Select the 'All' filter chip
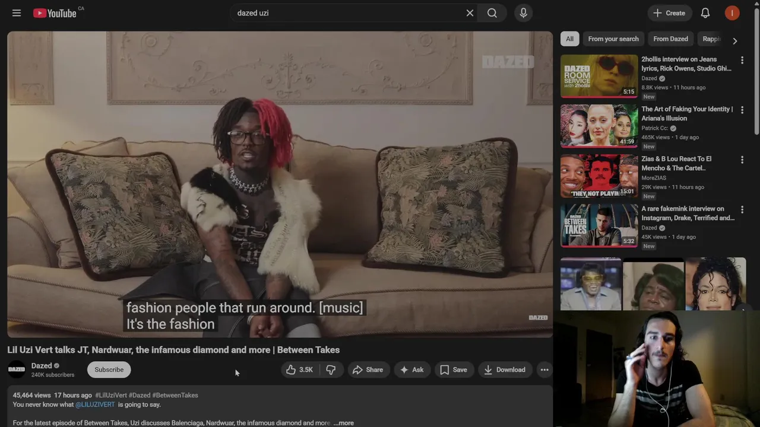 pos(569,39)
